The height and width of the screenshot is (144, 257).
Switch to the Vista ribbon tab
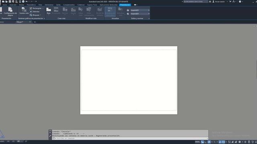(x=40, y=5)
